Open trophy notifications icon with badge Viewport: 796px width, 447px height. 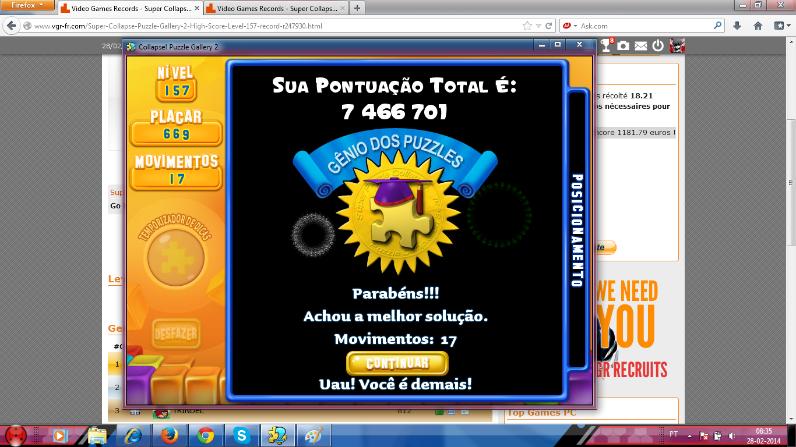(x=607, y=45)
